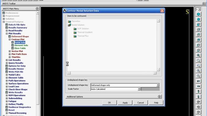207x116 pixels.
Task: Select the Reset menu item
Action: tap(12, 110)
